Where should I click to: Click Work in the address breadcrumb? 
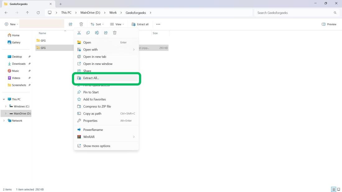pyautogui.click(x=113, y=13)
